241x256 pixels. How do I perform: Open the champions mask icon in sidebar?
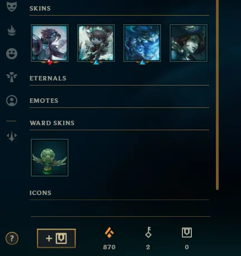(x=12, y=6)
